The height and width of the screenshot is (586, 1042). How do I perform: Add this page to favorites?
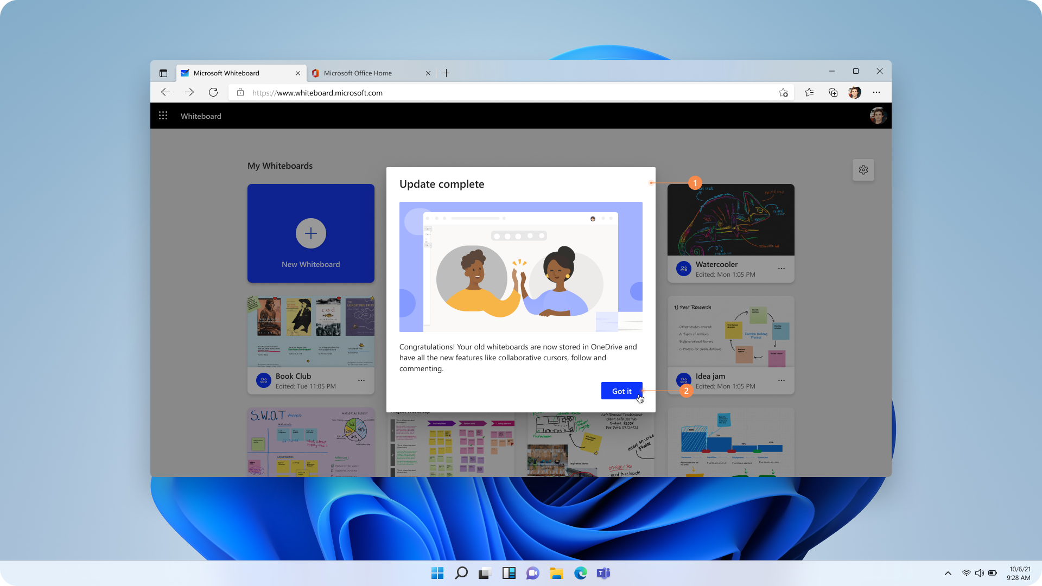click(783, 93)
